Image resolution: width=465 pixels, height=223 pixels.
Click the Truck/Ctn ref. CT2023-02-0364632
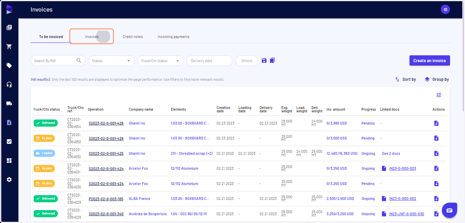pyautogui.click(x=74, y=153)
